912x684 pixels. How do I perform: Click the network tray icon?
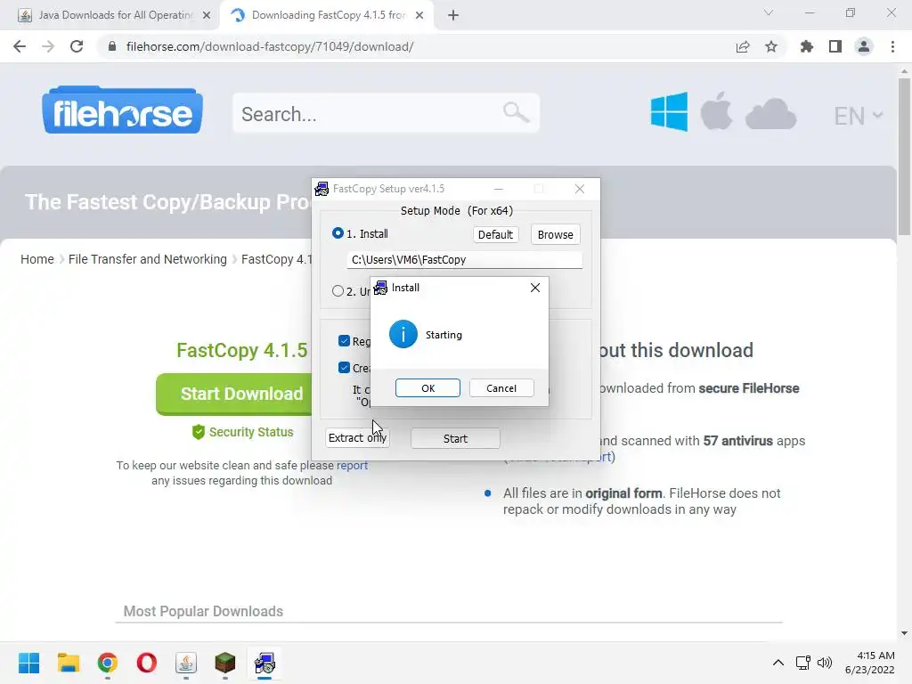[x=803, y=663]
